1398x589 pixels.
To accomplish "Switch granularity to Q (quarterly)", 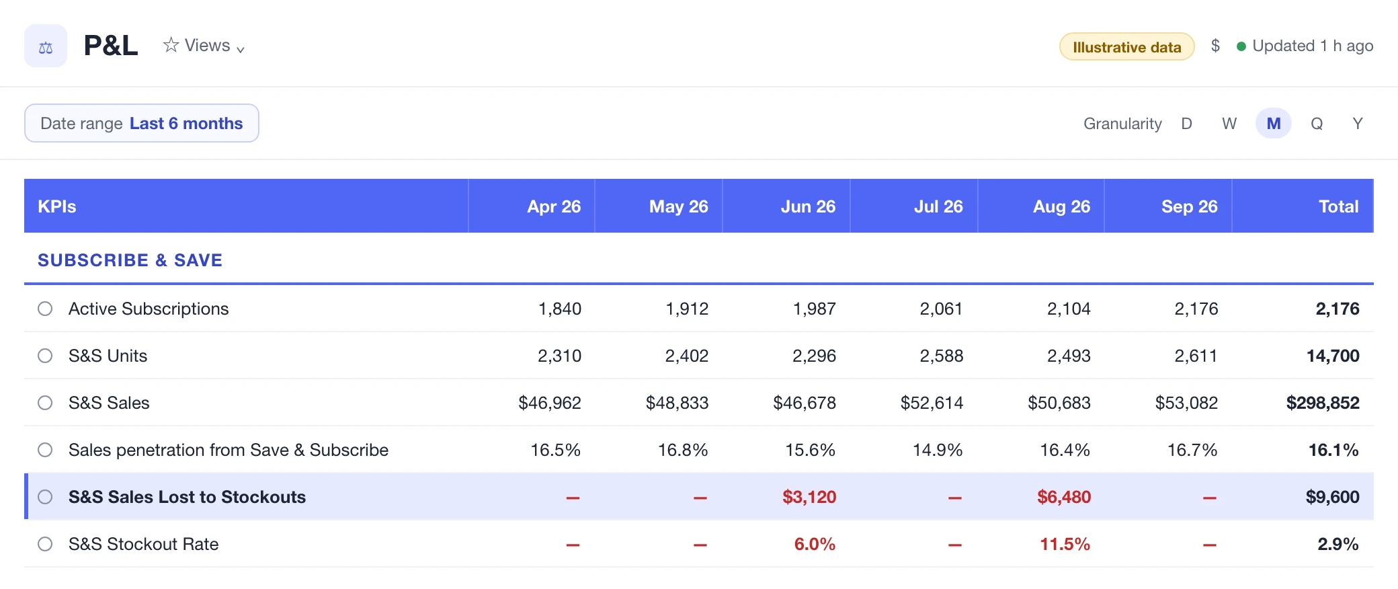I will tap(1317, 124).
